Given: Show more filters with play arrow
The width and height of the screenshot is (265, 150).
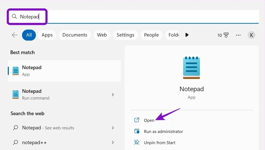Looking at the screenshot, I should tap(187, 35).
